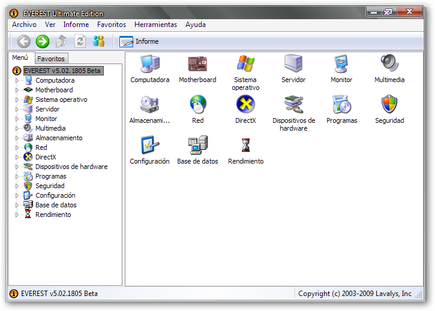This screenshot has height=311, width=435.
Task: Expand the Multimedia tree node
Action: [x=17, y=129]
